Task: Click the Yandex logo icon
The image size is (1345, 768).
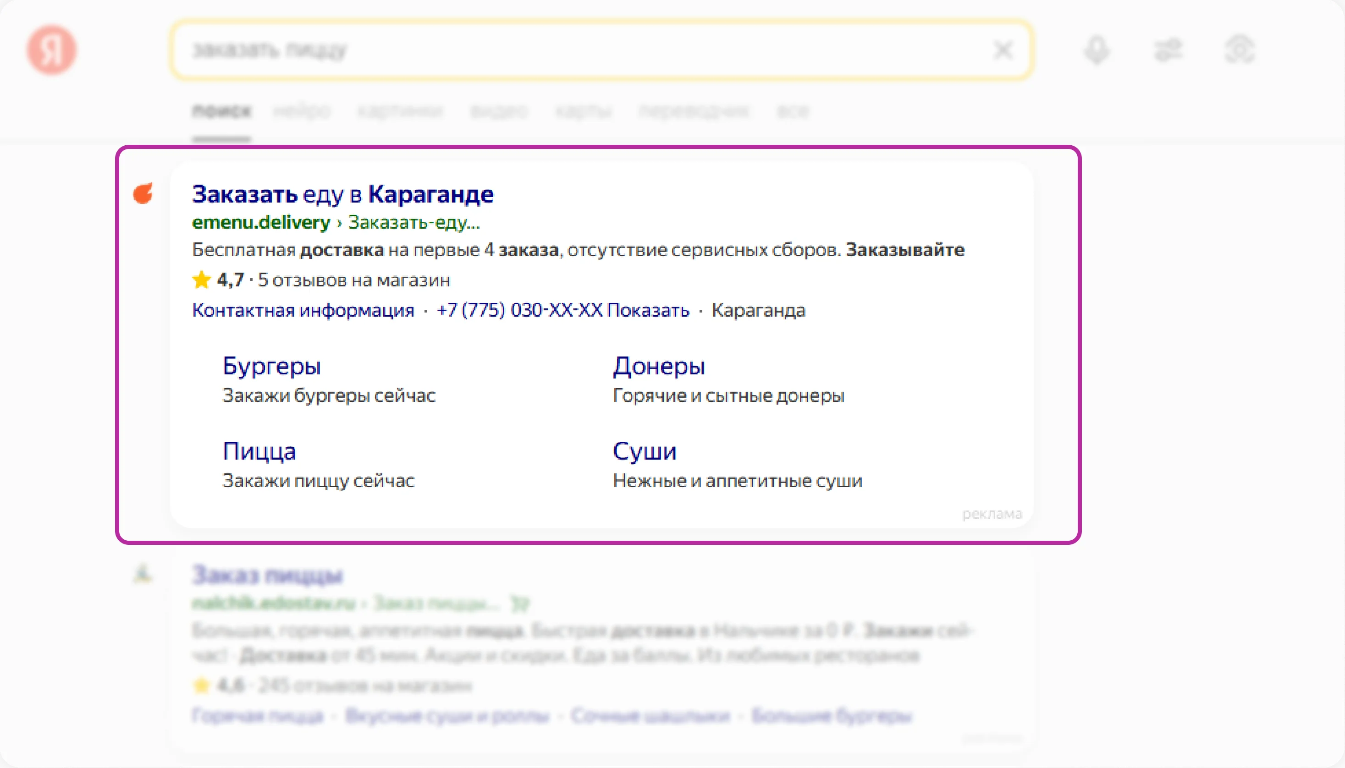Action: coord(52,50)
